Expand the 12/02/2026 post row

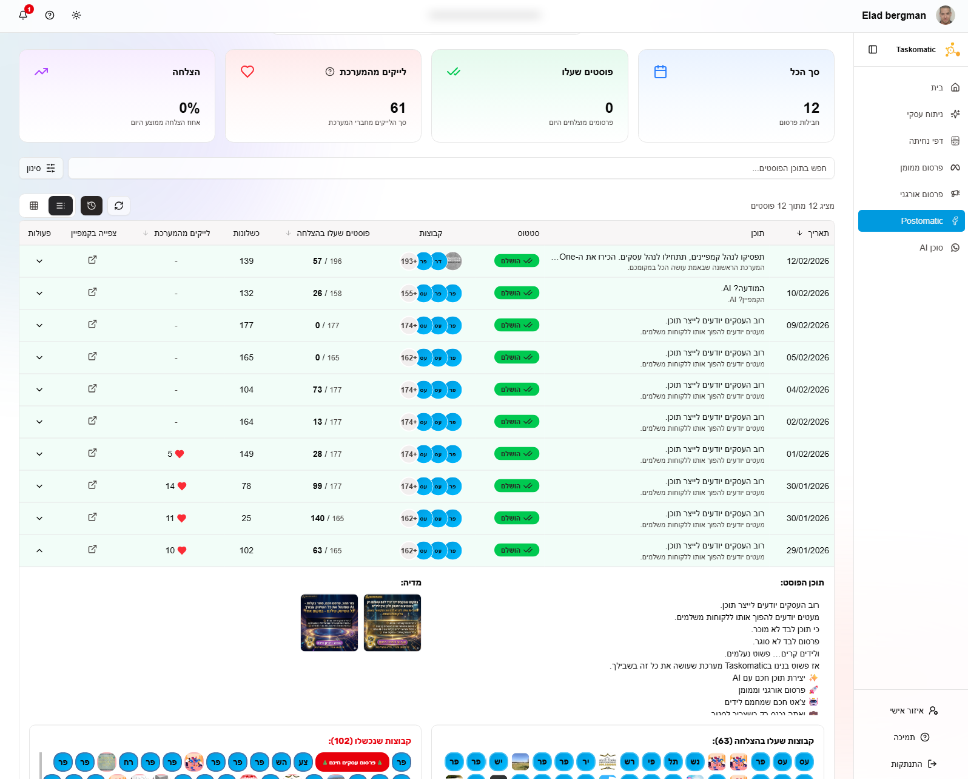point(39,261)
